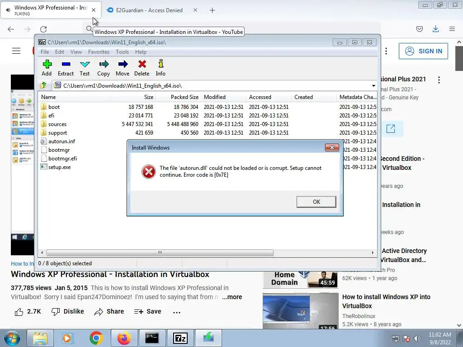Select the autorun.inf file

click(x=61, y=141)
